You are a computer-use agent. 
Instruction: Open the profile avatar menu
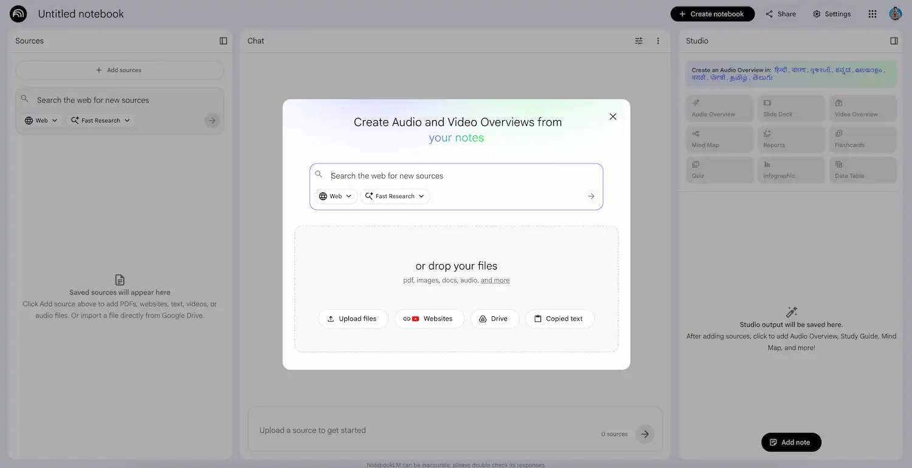[895, 14]
